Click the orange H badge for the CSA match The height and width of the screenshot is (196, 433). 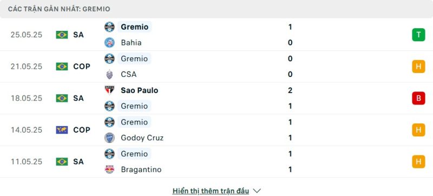pyautogui.click(x=418, y=67)
